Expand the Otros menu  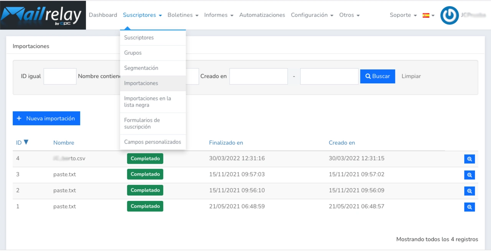[x=349, y=15]
